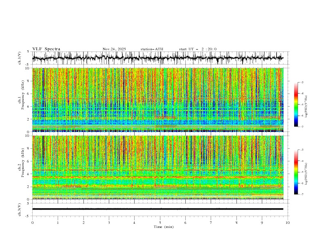Click the ch.1 voltage waveform trace
Image resolution: width=324 pixels, height=250 pixels.
157,58
